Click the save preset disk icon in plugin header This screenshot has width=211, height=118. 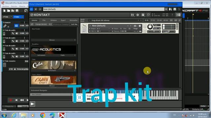(175, 9)
